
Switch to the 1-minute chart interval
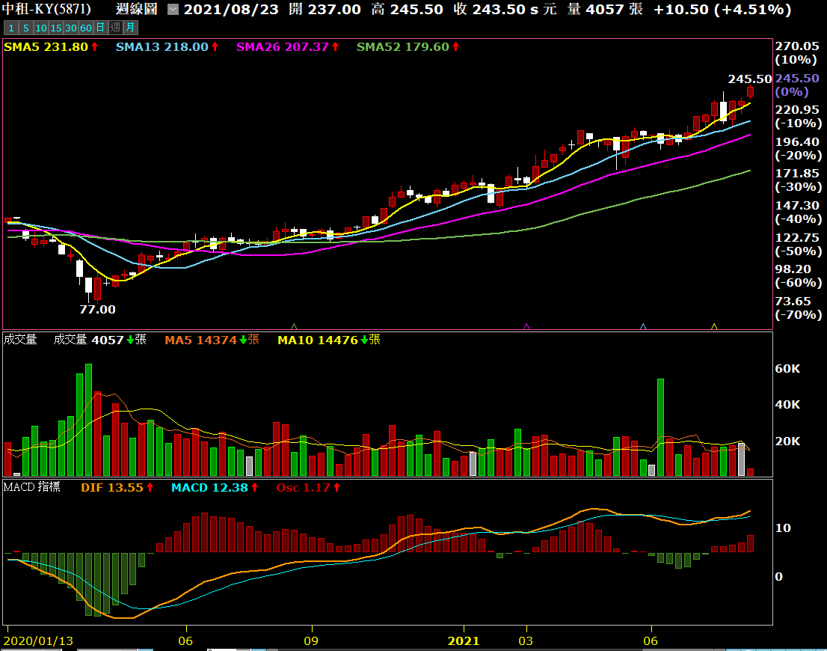[10, 28]
